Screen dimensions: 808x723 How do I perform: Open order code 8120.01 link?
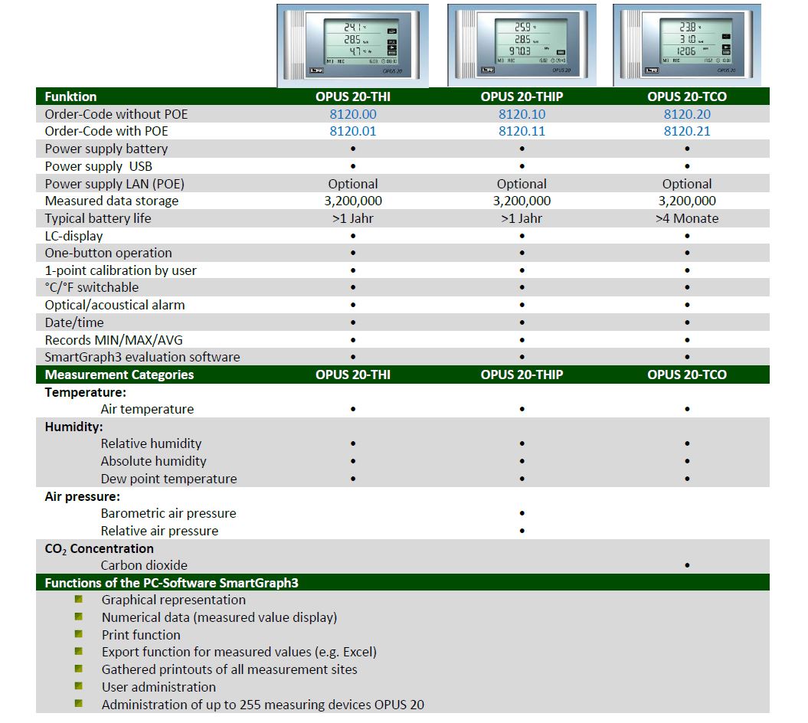pyautogui.click(x=353, y=131)
